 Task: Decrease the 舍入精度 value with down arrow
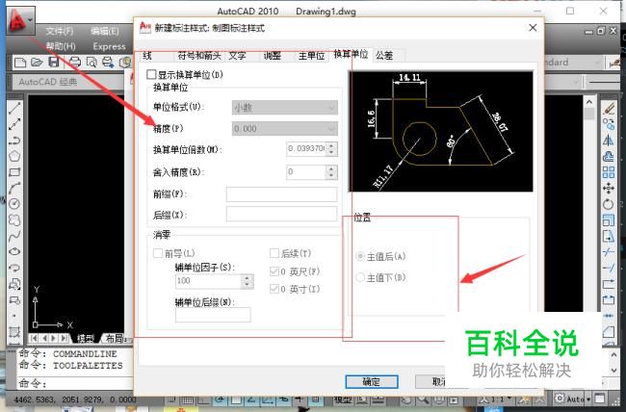click(x=331, y=175)
